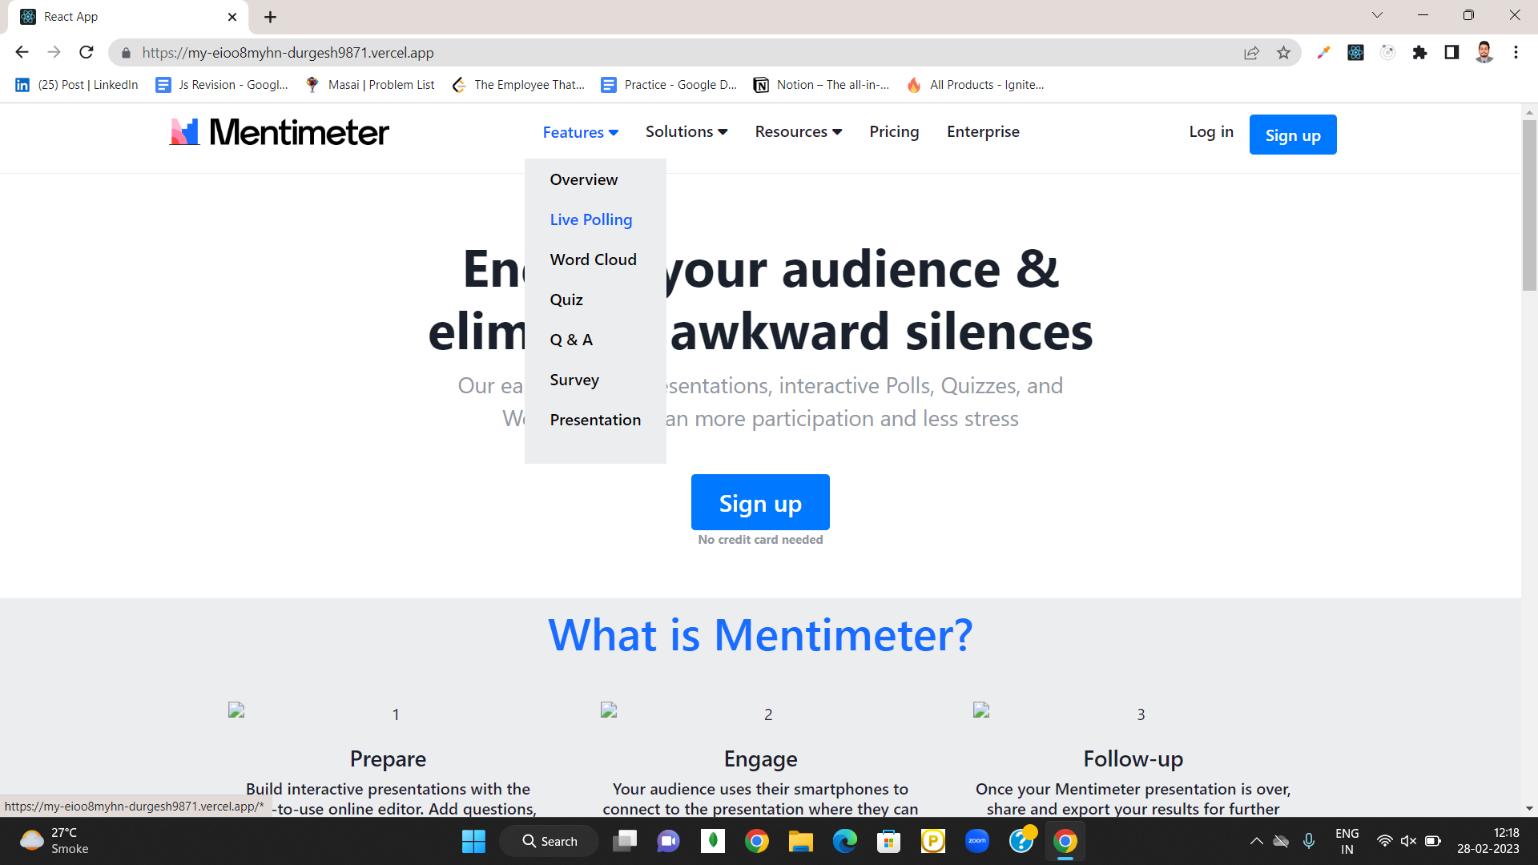Open the Chrome three-dot menu
The image size is (1538, 865).
1516,53
